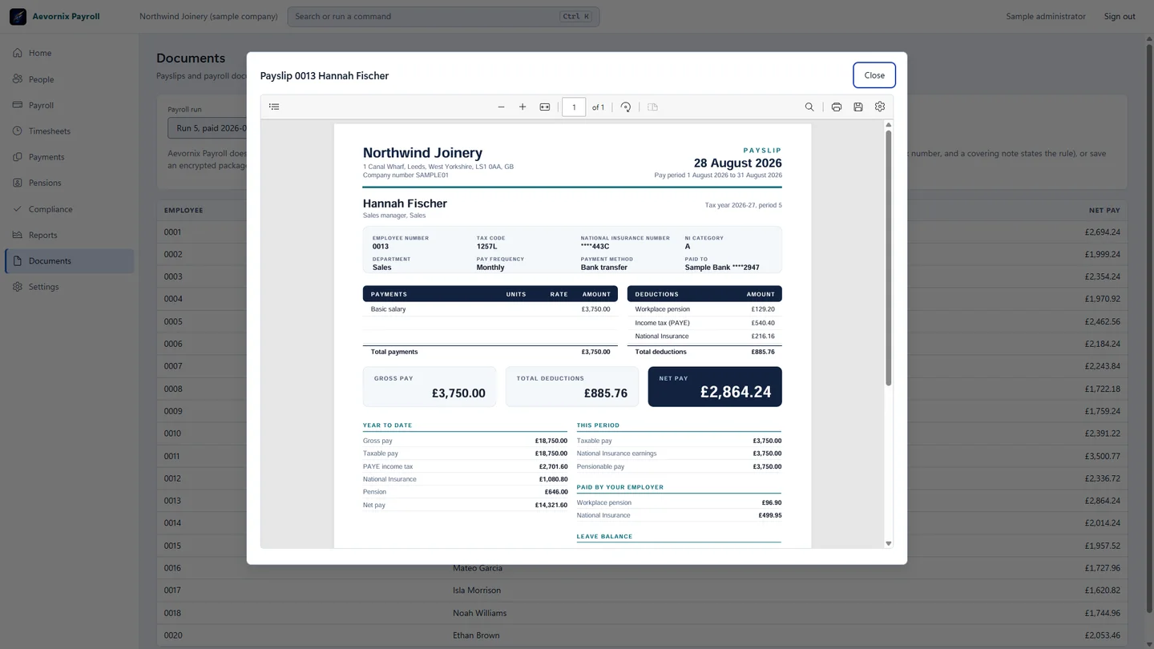Select employee row 0013
Viewport: 1154px width, 649px height.
[641, 501]
